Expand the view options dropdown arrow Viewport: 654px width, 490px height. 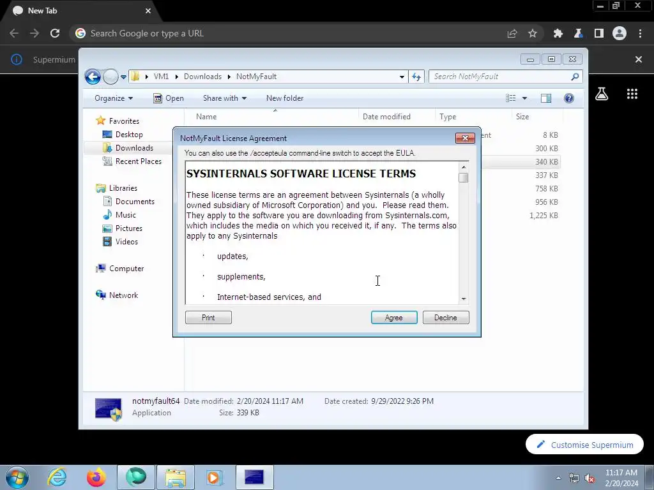click(525, 98)
